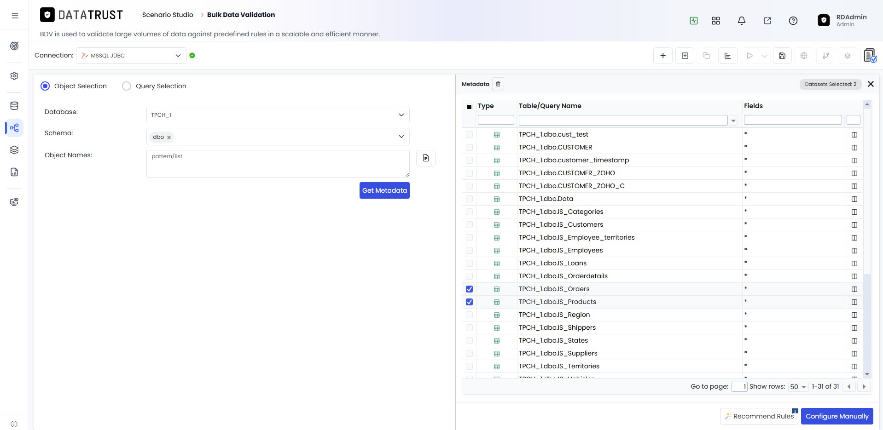Open the hamburger menu icon
This screenshot has width=883, height=430.
(15, 16)
